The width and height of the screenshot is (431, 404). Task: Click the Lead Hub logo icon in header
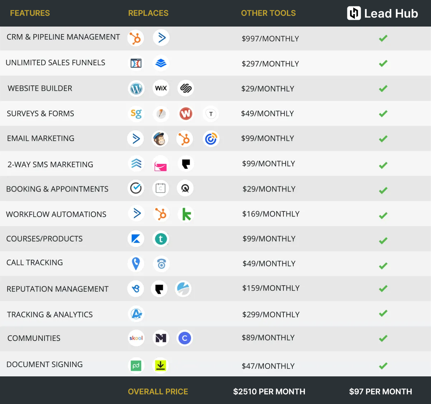click(x=354, y=13)
